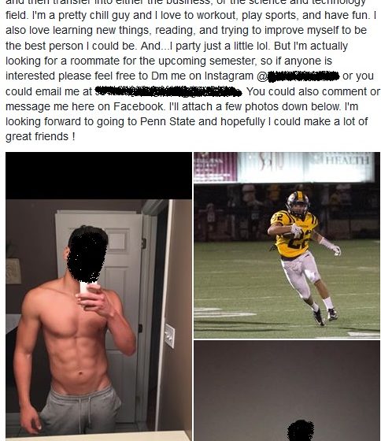Open the partially visible bottom-right photo

[287, 391]
